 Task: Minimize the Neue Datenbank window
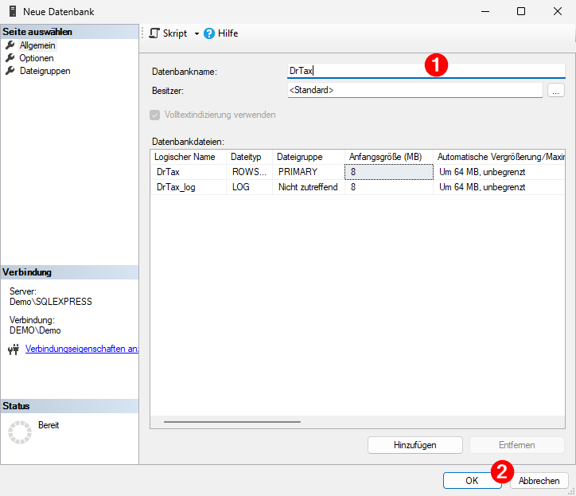pyautogui.click(x=485, y=11)
